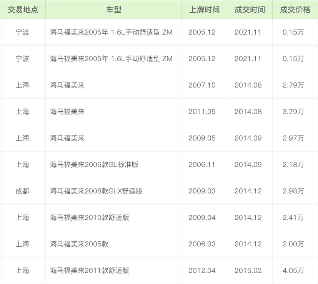Select the 2011.05 registration date

(x=202, y=112)
